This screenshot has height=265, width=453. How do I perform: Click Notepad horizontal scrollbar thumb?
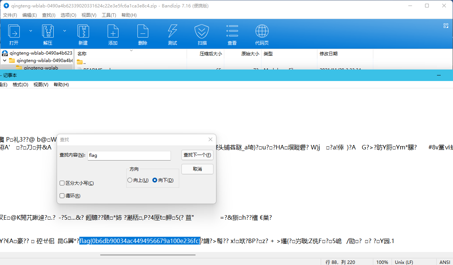tap(148, 255)
